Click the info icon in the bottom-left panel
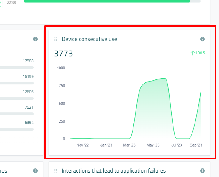The height and width of the screenshot is (177, 219). click(35, 171)
